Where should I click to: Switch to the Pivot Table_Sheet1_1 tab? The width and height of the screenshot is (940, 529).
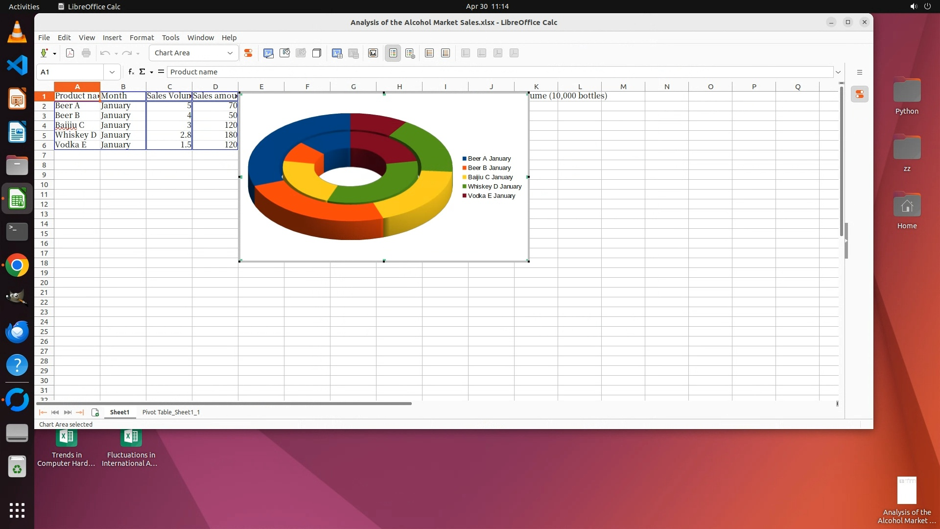(x=171, y=412)
